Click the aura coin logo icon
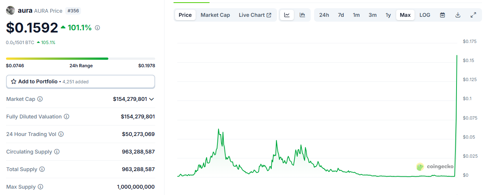Image resolution: width=488 pixels, height=195 pixels. click(x=10, y=10)
